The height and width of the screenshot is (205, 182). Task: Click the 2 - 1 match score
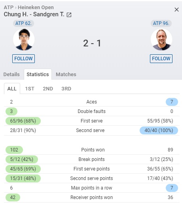[92, 43]
